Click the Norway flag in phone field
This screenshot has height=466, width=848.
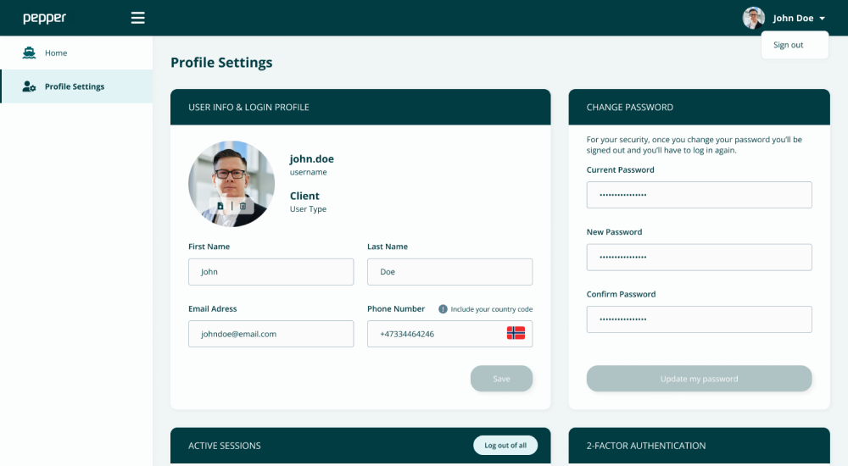[x=516, y=333]
